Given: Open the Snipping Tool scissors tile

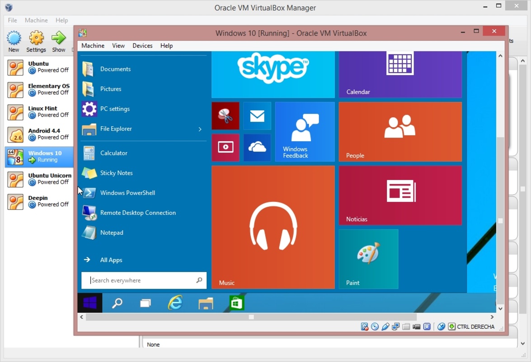Looking at the screenshot, I should point(225,116).
